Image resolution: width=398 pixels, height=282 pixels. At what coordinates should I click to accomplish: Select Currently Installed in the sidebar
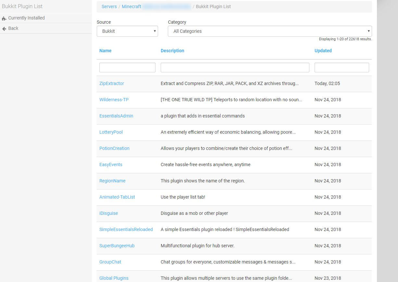pos(26,18)
